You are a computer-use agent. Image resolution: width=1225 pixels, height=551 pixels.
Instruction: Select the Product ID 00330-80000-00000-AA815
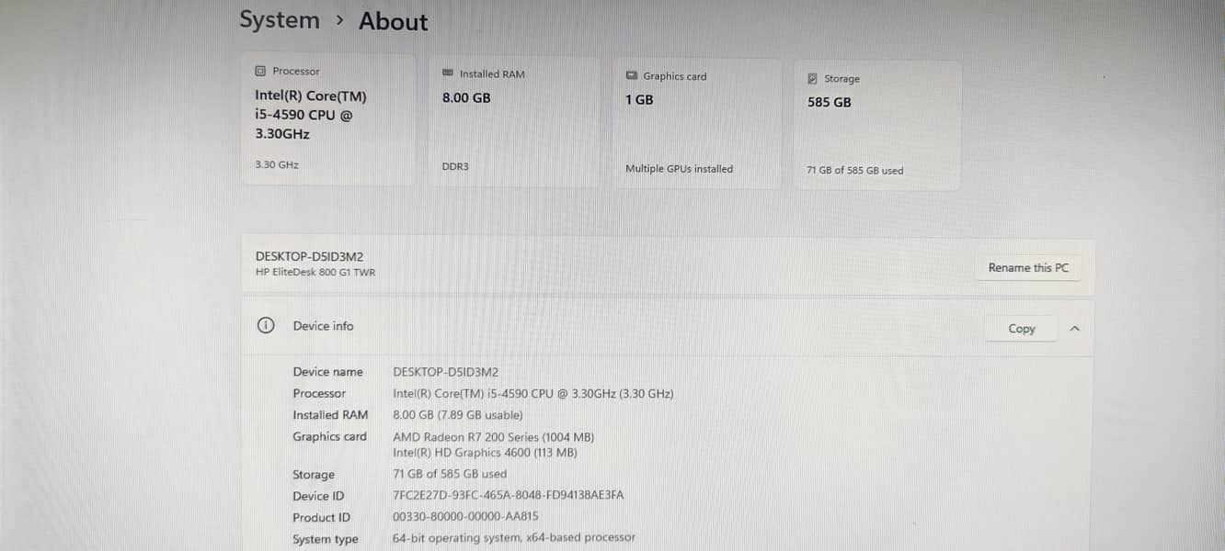[465, 516]
